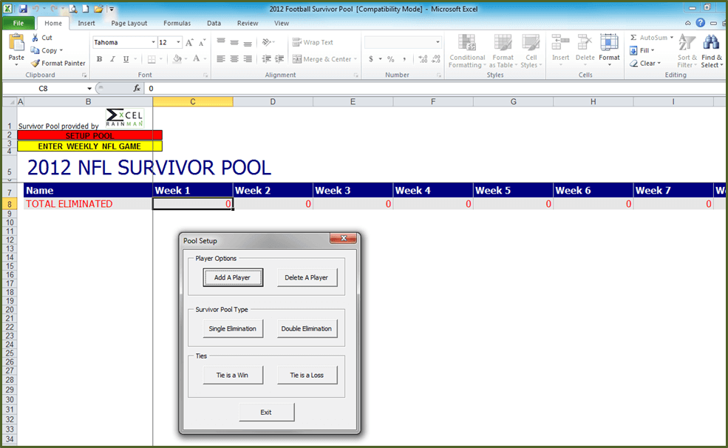The height and width of the screenshot is (448, 728).
Task: Open the Tahoma font name dropdown
Action: 153,43
